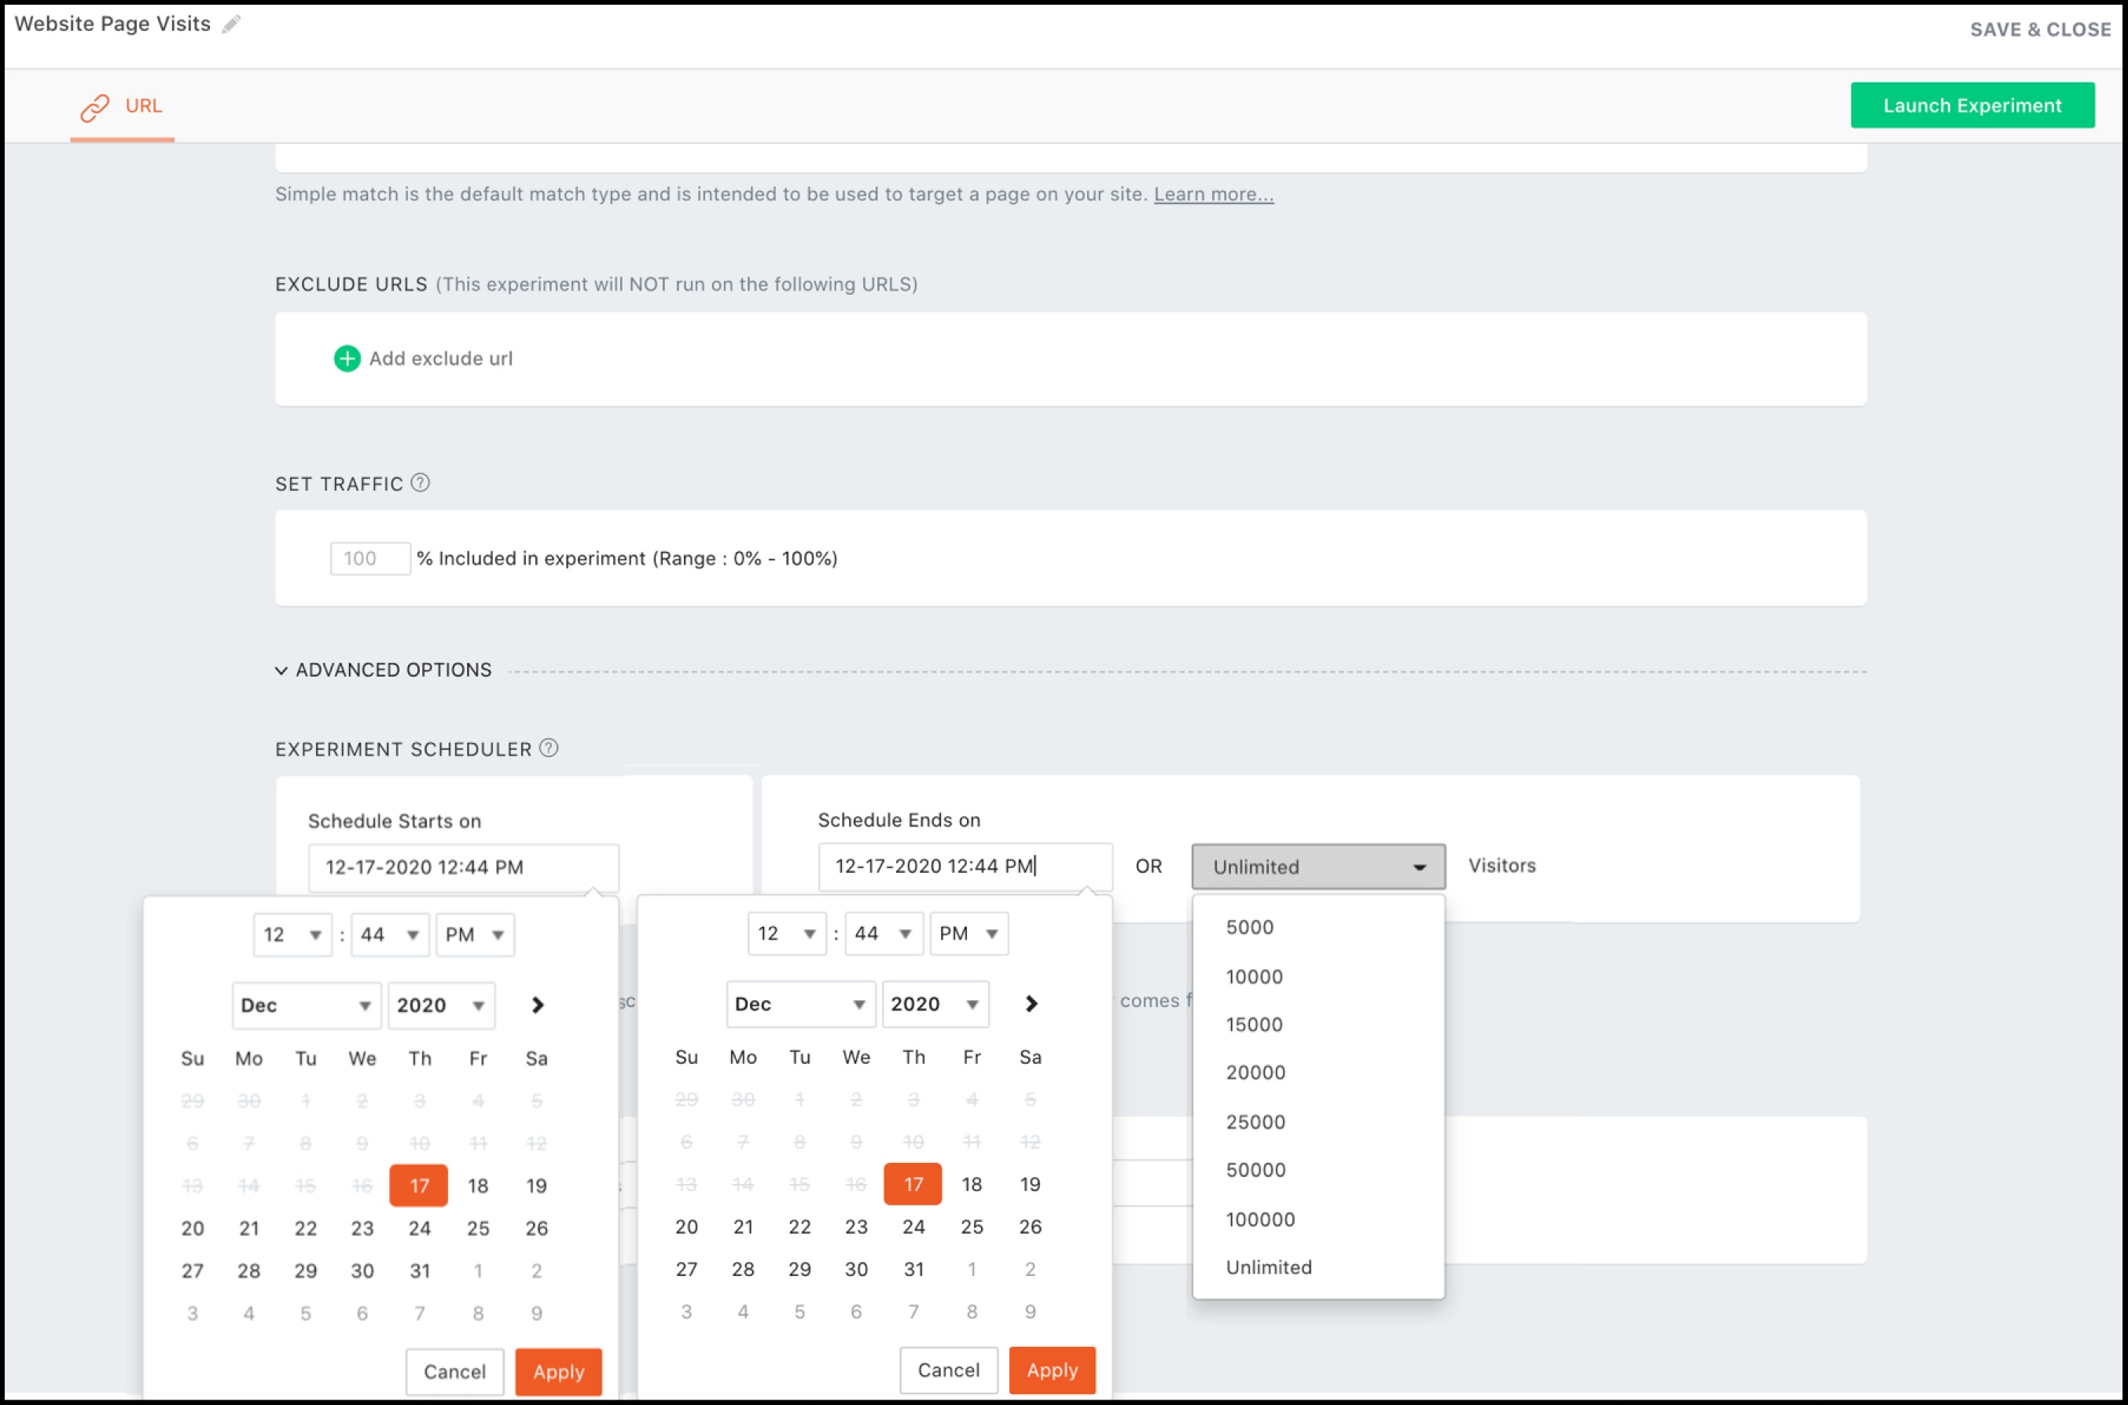Click the Set Traffic help question icon
Viewport: 2128px width, 1405px height.
point(420,483)
